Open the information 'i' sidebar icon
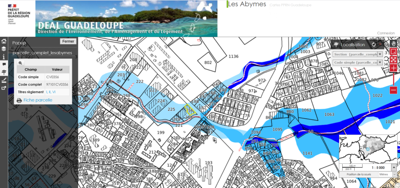 pos(4,57)
